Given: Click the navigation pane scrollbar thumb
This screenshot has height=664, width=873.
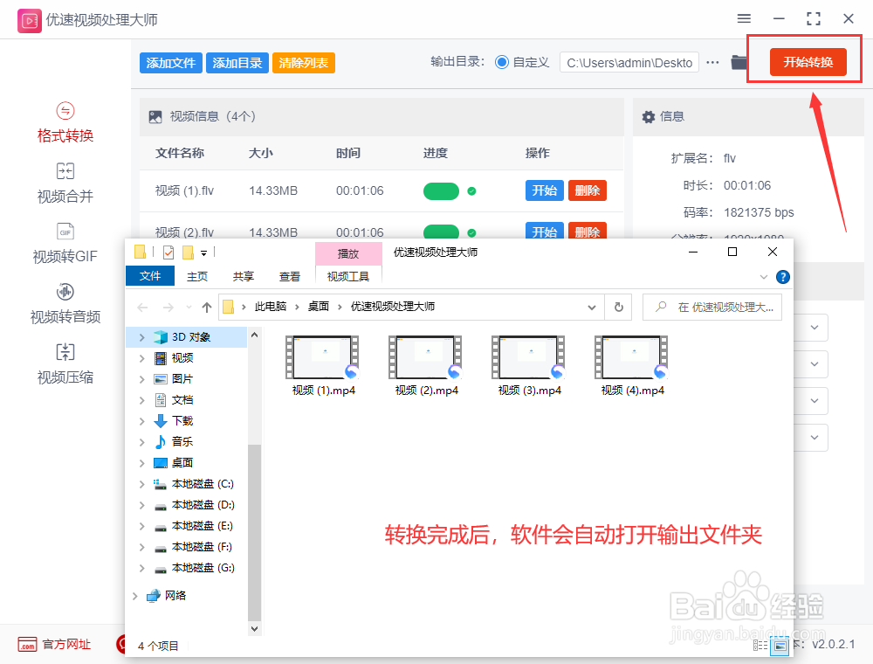Looking at the screenshot, I should [254, 533].
